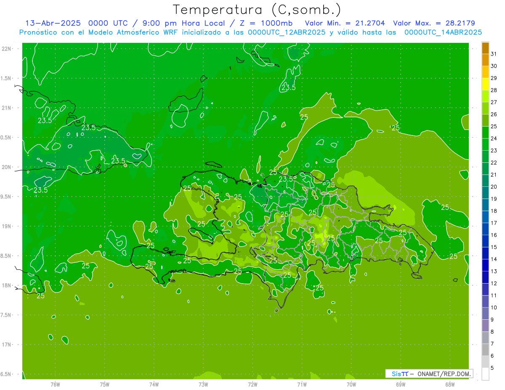Click the "74W" longitude axis label
Viewport: 505px width, 390px height.
click(x=154, y=384)
